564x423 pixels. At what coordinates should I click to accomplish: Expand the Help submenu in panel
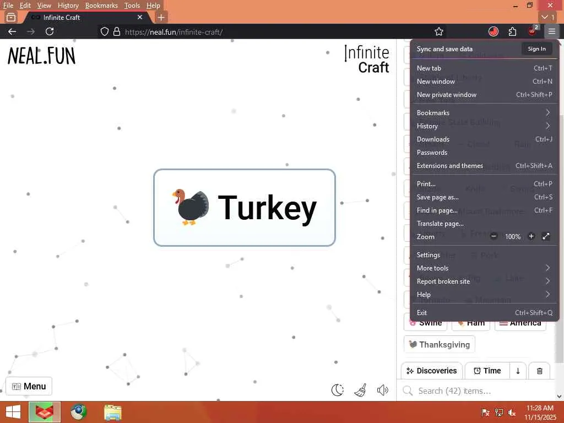tap(485, 294)
